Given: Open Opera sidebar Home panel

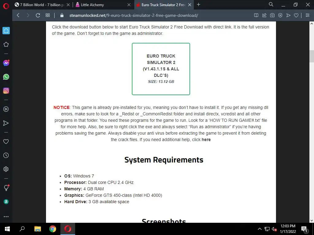Looking at the screenshot, I should tap(6, 31).
